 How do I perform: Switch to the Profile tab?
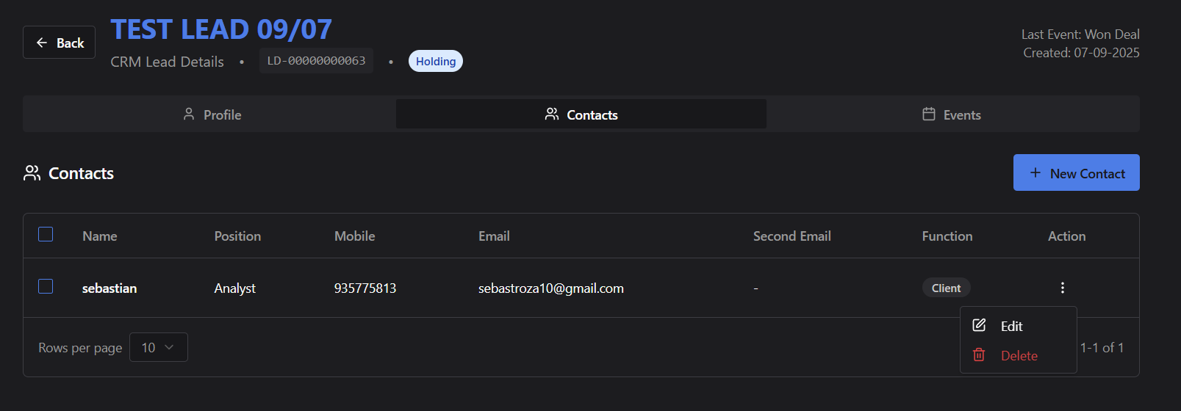click(x=212, y=114)
